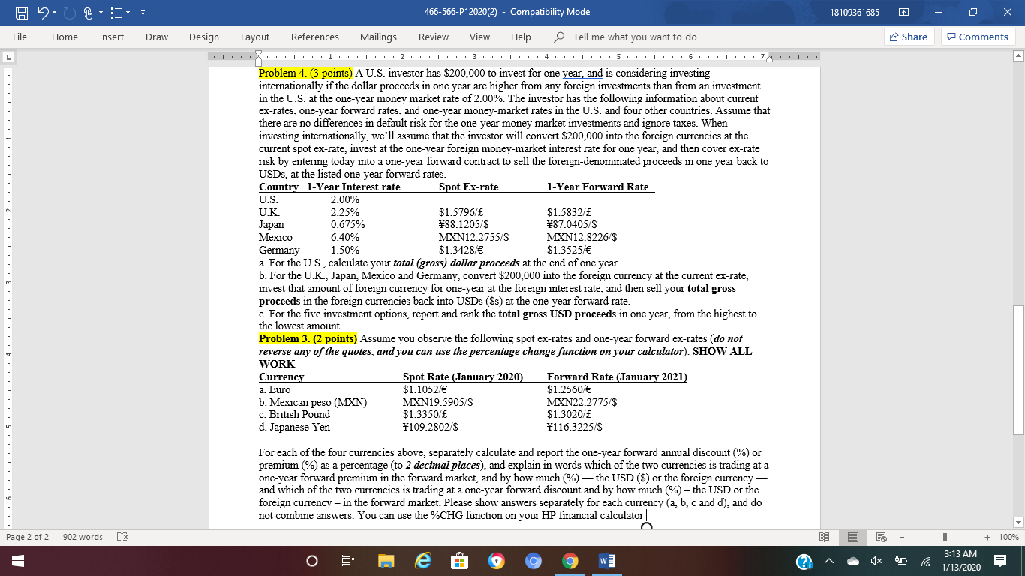Screen dimensions: 1025x576
Task: Launch Google Chrome from the taskbar
Action: point(569,560)
